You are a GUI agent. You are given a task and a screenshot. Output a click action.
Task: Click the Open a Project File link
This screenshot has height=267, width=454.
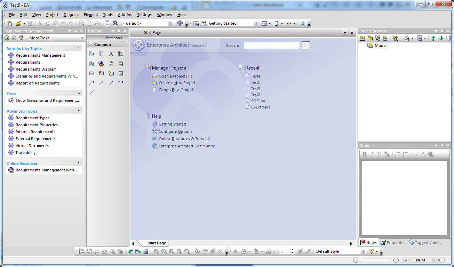coord(175,76)
